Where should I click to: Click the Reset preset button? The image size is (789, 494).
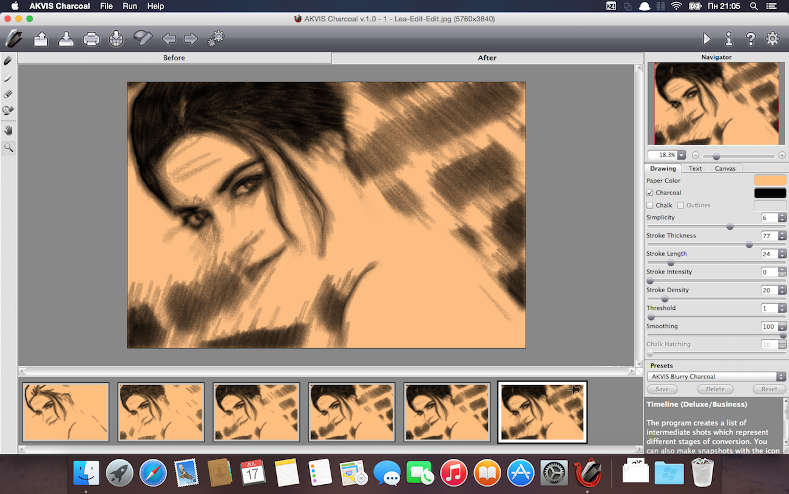pyautogui.click(x=769, y=389)
